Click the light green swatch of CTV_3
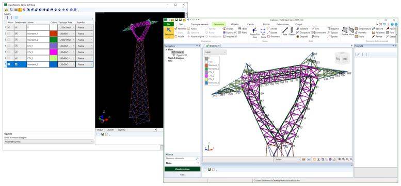The width and height of the screenshot is (401, 186). point(54,58)
